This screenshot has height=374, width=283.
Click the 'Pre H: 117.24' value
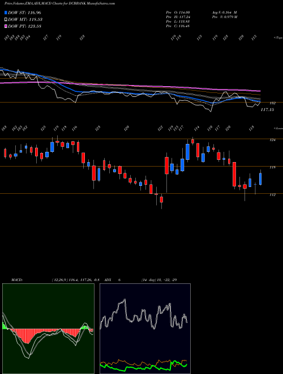point(178,17)
